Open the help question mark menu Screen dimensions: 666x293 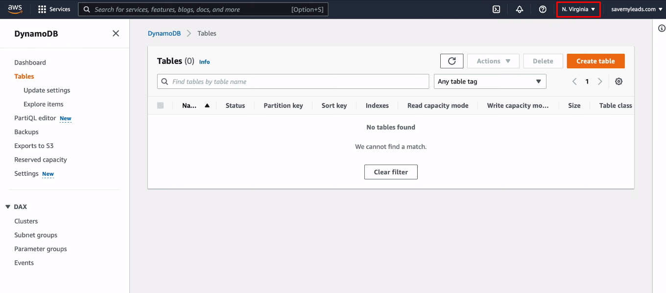543,9
